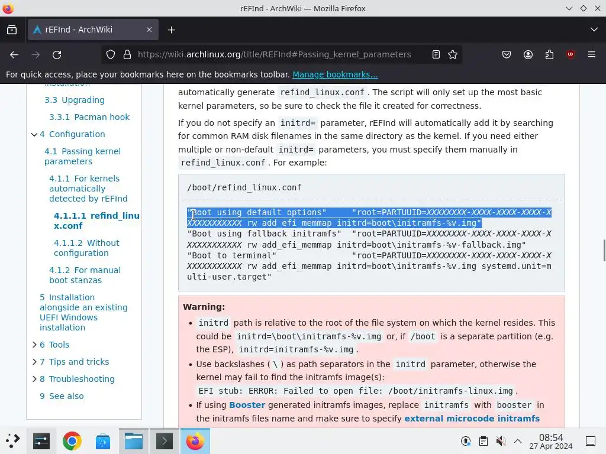Open Firefox tracking protection shield info
Image resolution: width=606 pixels, height=454 pixels.
pyautogui.click(x=111, y=55)
